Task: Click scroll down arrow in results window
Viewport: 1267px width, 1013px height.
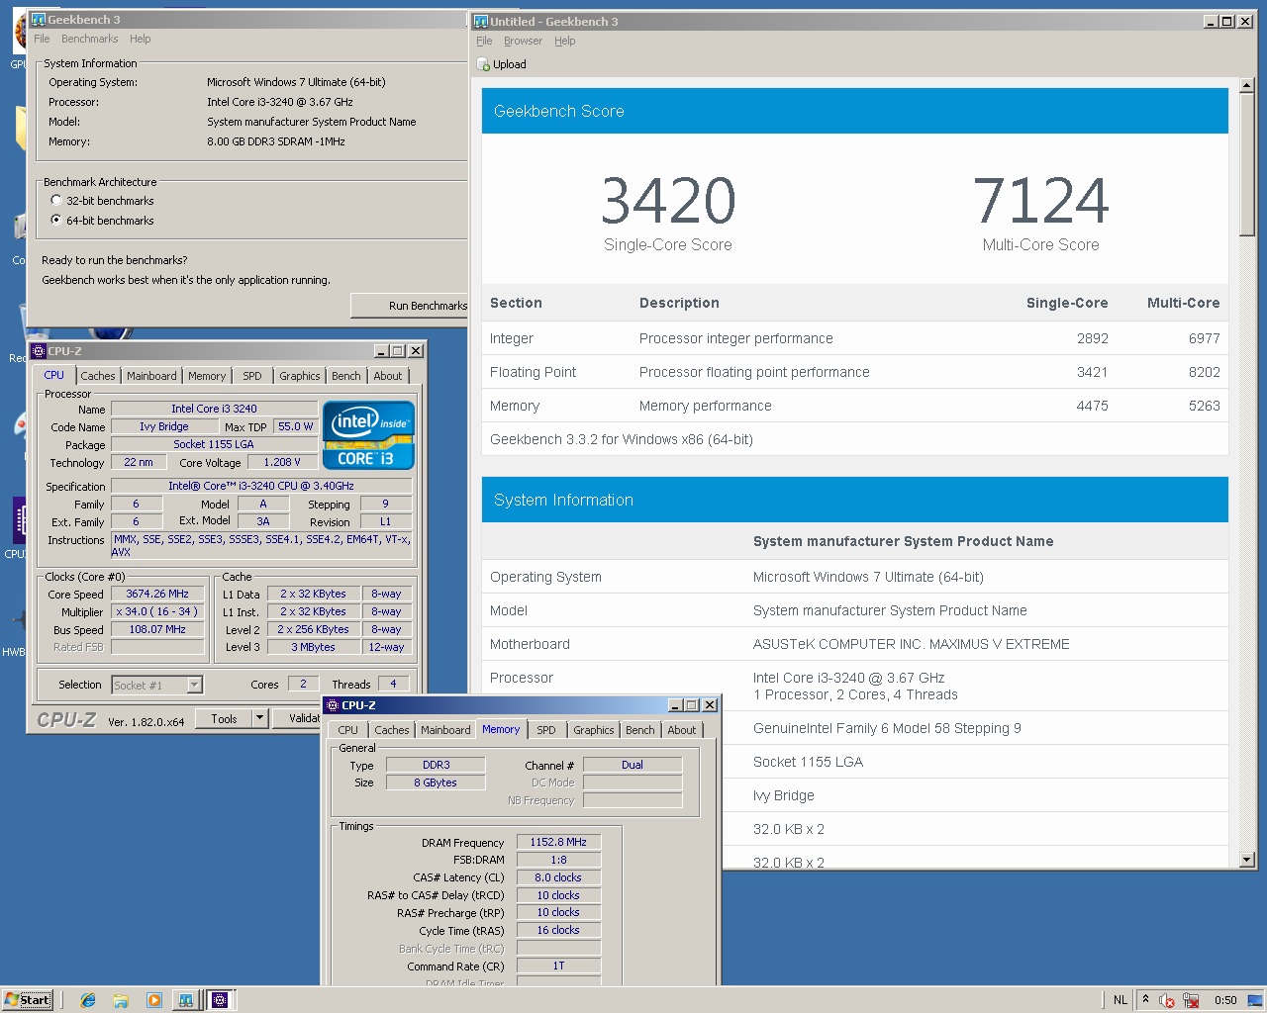Action: click(x=1247, y=860)
